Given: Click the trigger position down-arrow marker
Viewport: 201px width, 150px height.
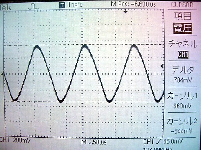Looking at the screenshot, I should [126, 11].
